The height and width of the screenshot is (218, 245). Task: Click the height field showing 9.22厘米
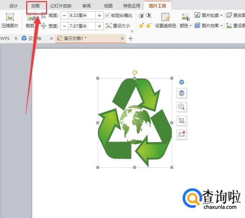tap(82, 15)
